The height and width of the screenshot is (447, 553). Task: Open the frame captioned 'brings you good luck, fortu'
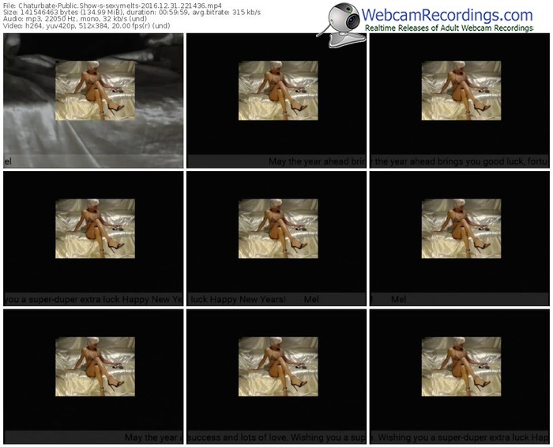[x=460, y=100]
